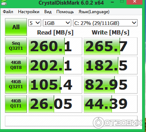Minimize the CrystalDiskMark window
The width and height of the screenshot is (146, 132).
click(112, 2)
